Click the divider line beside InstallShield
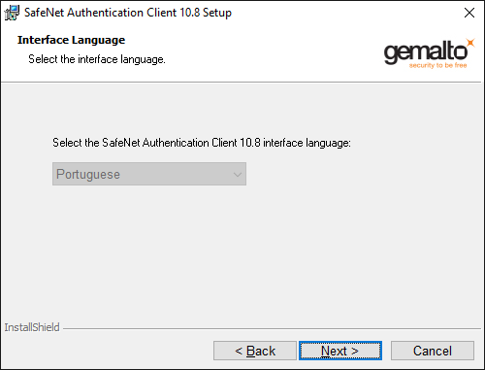 272,329
